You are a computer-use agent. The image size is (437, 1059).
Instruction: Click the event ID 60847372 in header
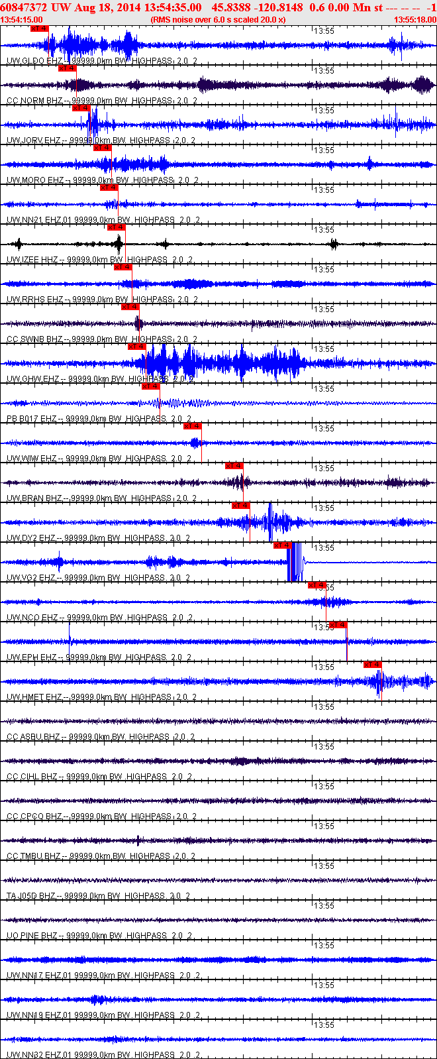pos(24,7)
